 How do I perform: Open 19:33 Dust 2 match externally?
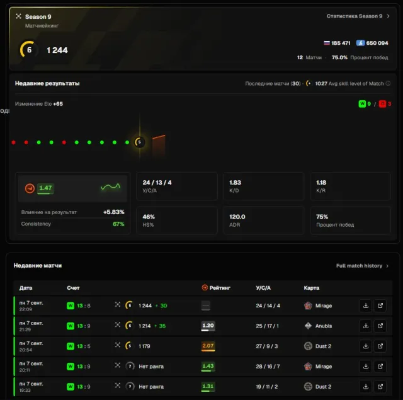pyautogui.click(x=380, y=387)
